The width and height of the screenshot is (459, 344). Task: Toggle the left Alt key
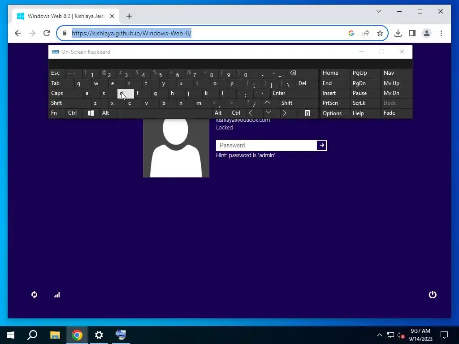pyautogui.click(x=108, y=113)
